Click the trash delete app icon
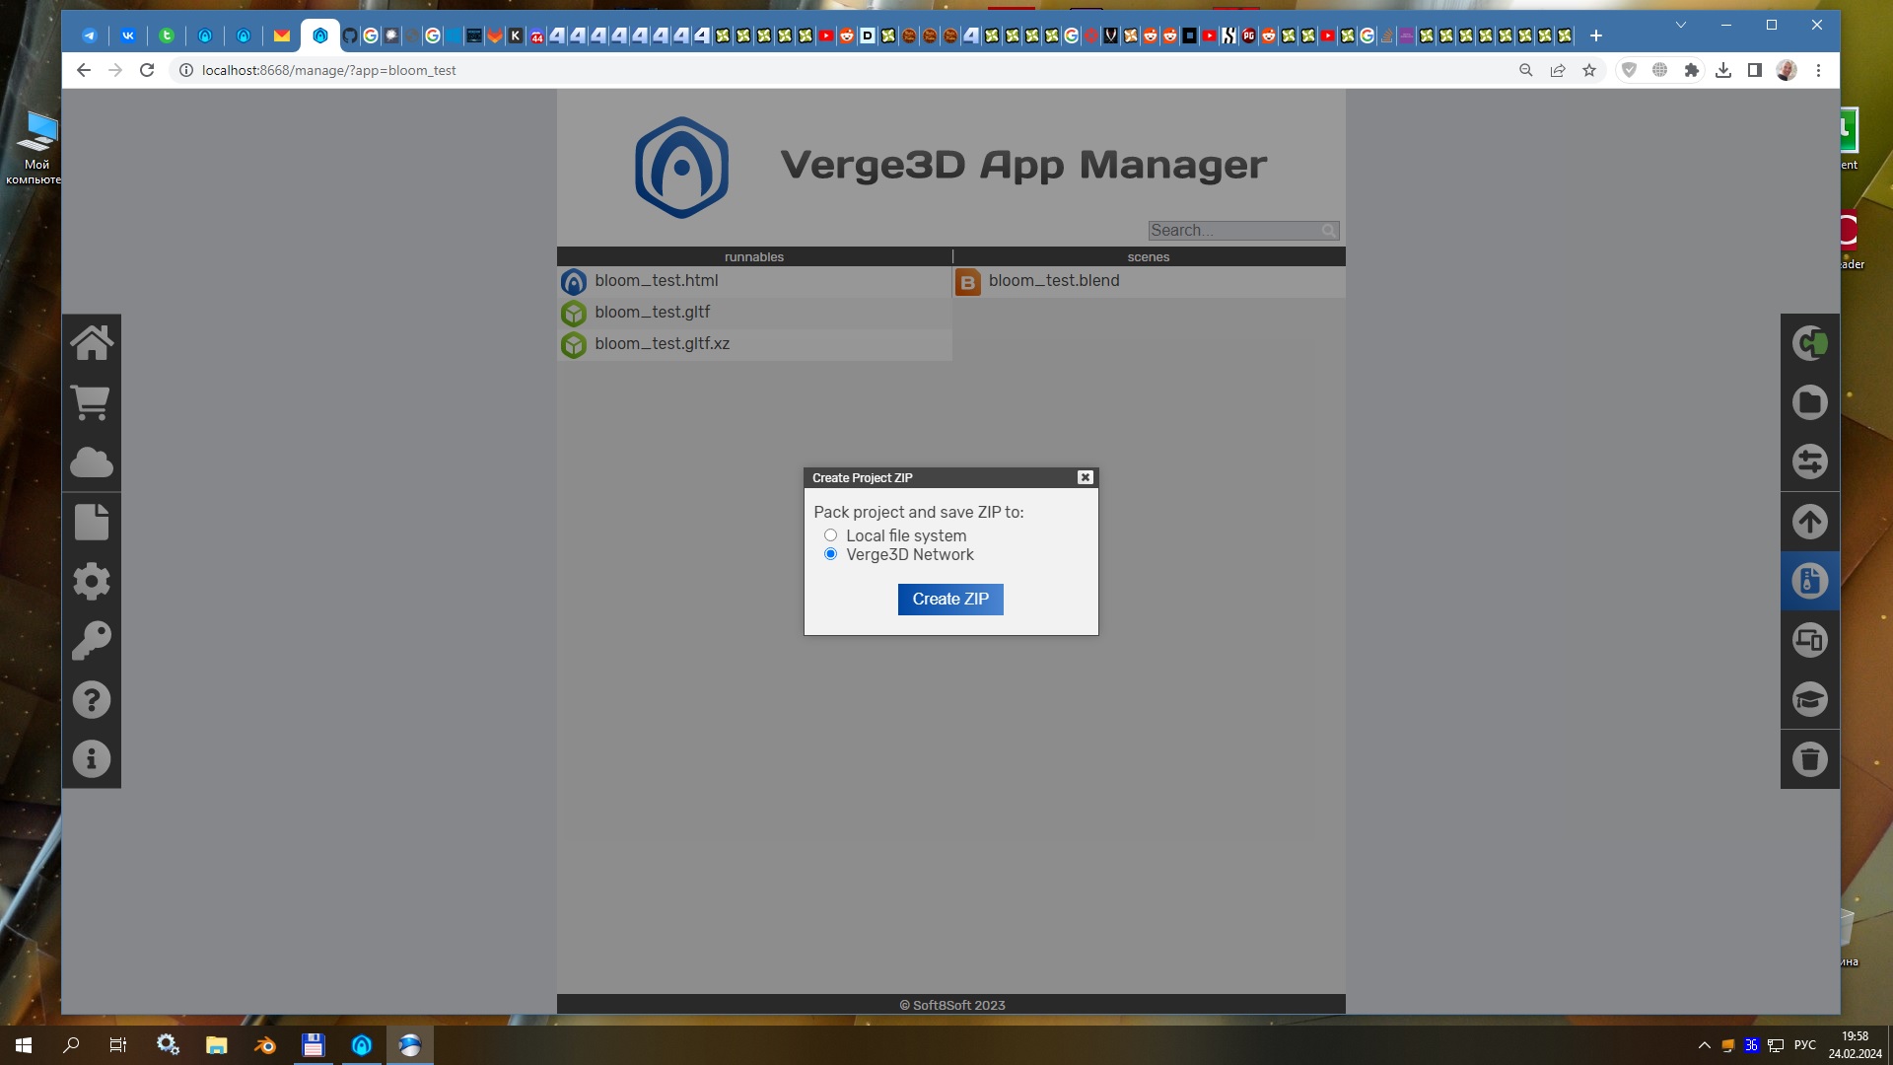The width and height of the screenshot is (1893, 1065). point(1810,759)
